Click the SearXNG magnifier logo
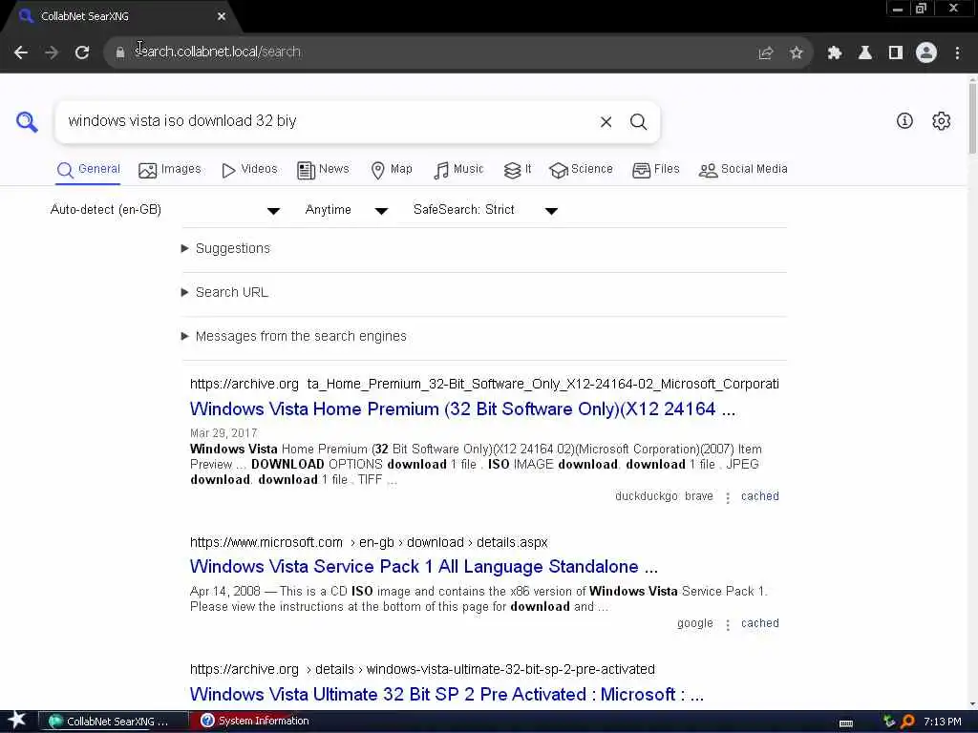This screenshot has height=733, width=978. coord(27,121)
